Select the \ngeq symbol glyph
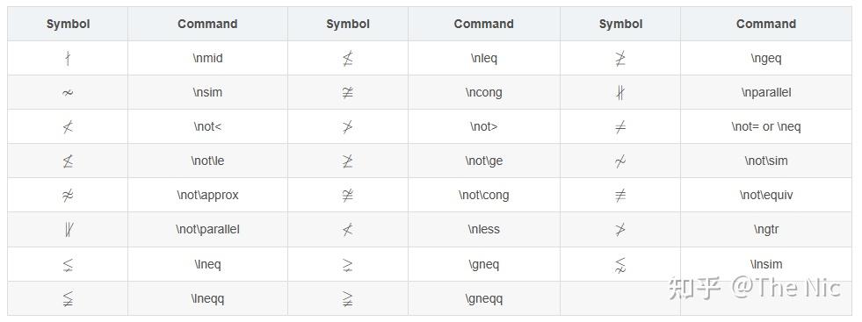Screen dimensions: 862x322 pyautogui.click(x=620, y=58)
